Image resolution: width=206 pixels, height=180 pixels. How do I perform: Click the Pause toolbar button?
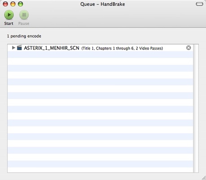click(24, 15)
